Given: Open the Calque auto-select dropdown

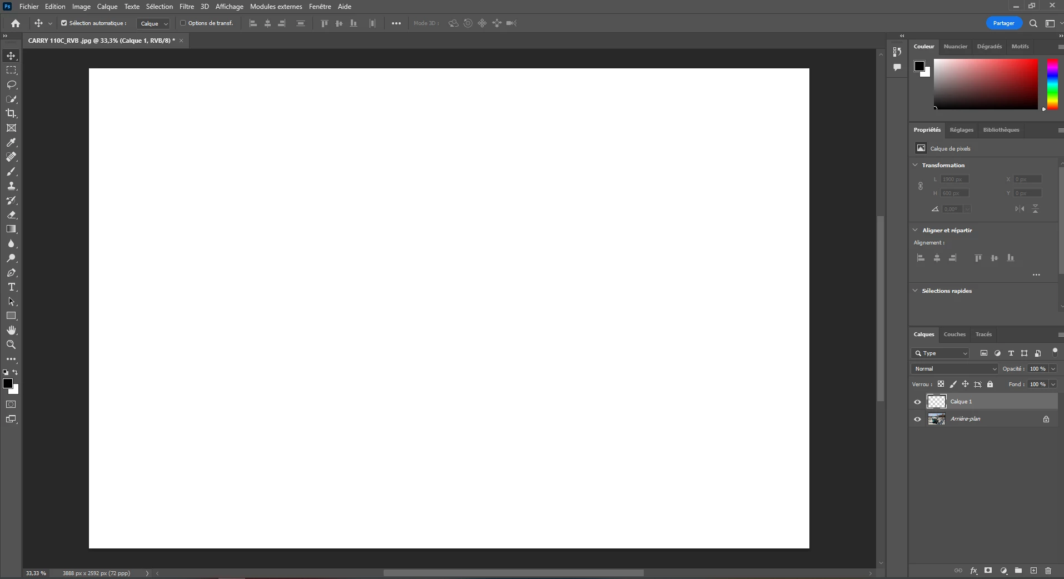Looking at the screenshot, I should coord(153,23).
